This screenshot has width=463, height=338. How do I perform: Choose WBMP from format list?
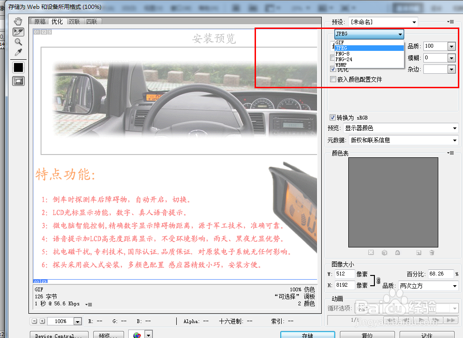coord(369,65)
